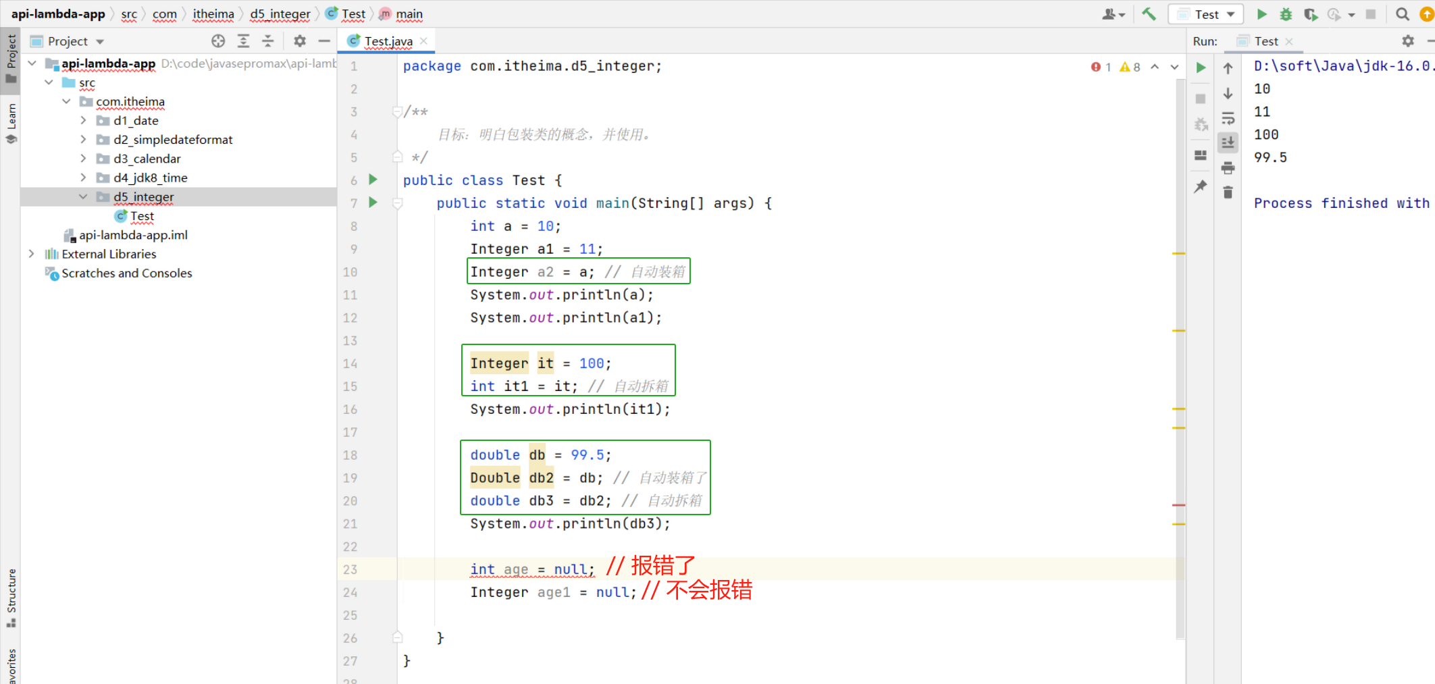Go to previous highlighted error arrow
Viewport: 1435px width, 684px height.
pos(1155,67)
